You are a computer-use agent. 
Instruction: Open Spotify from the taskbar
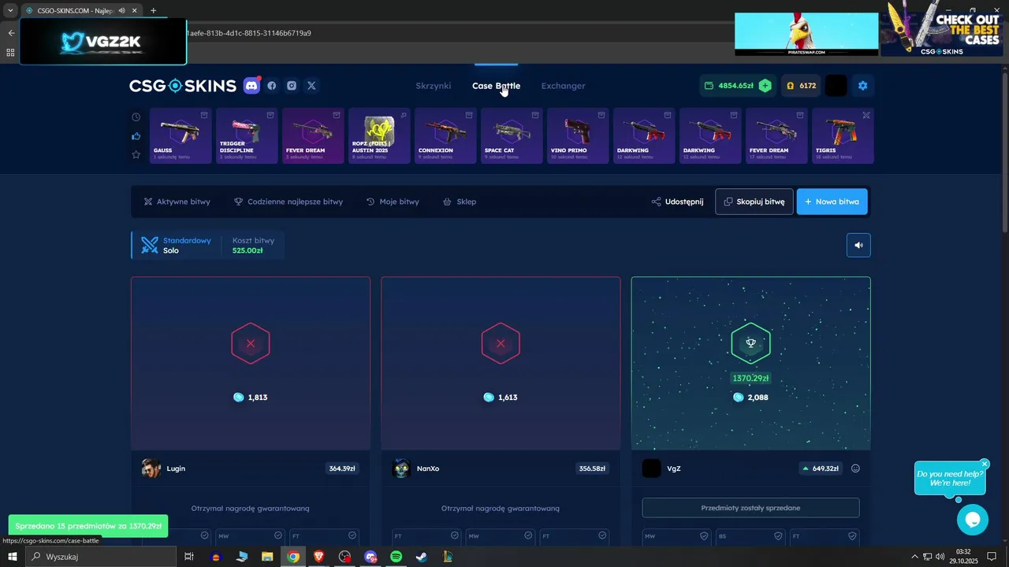coord(396,557)
